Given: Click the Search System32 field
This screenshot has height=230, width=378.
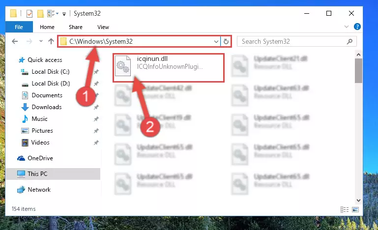Looking at the screenshot, I should coord(296,41).
